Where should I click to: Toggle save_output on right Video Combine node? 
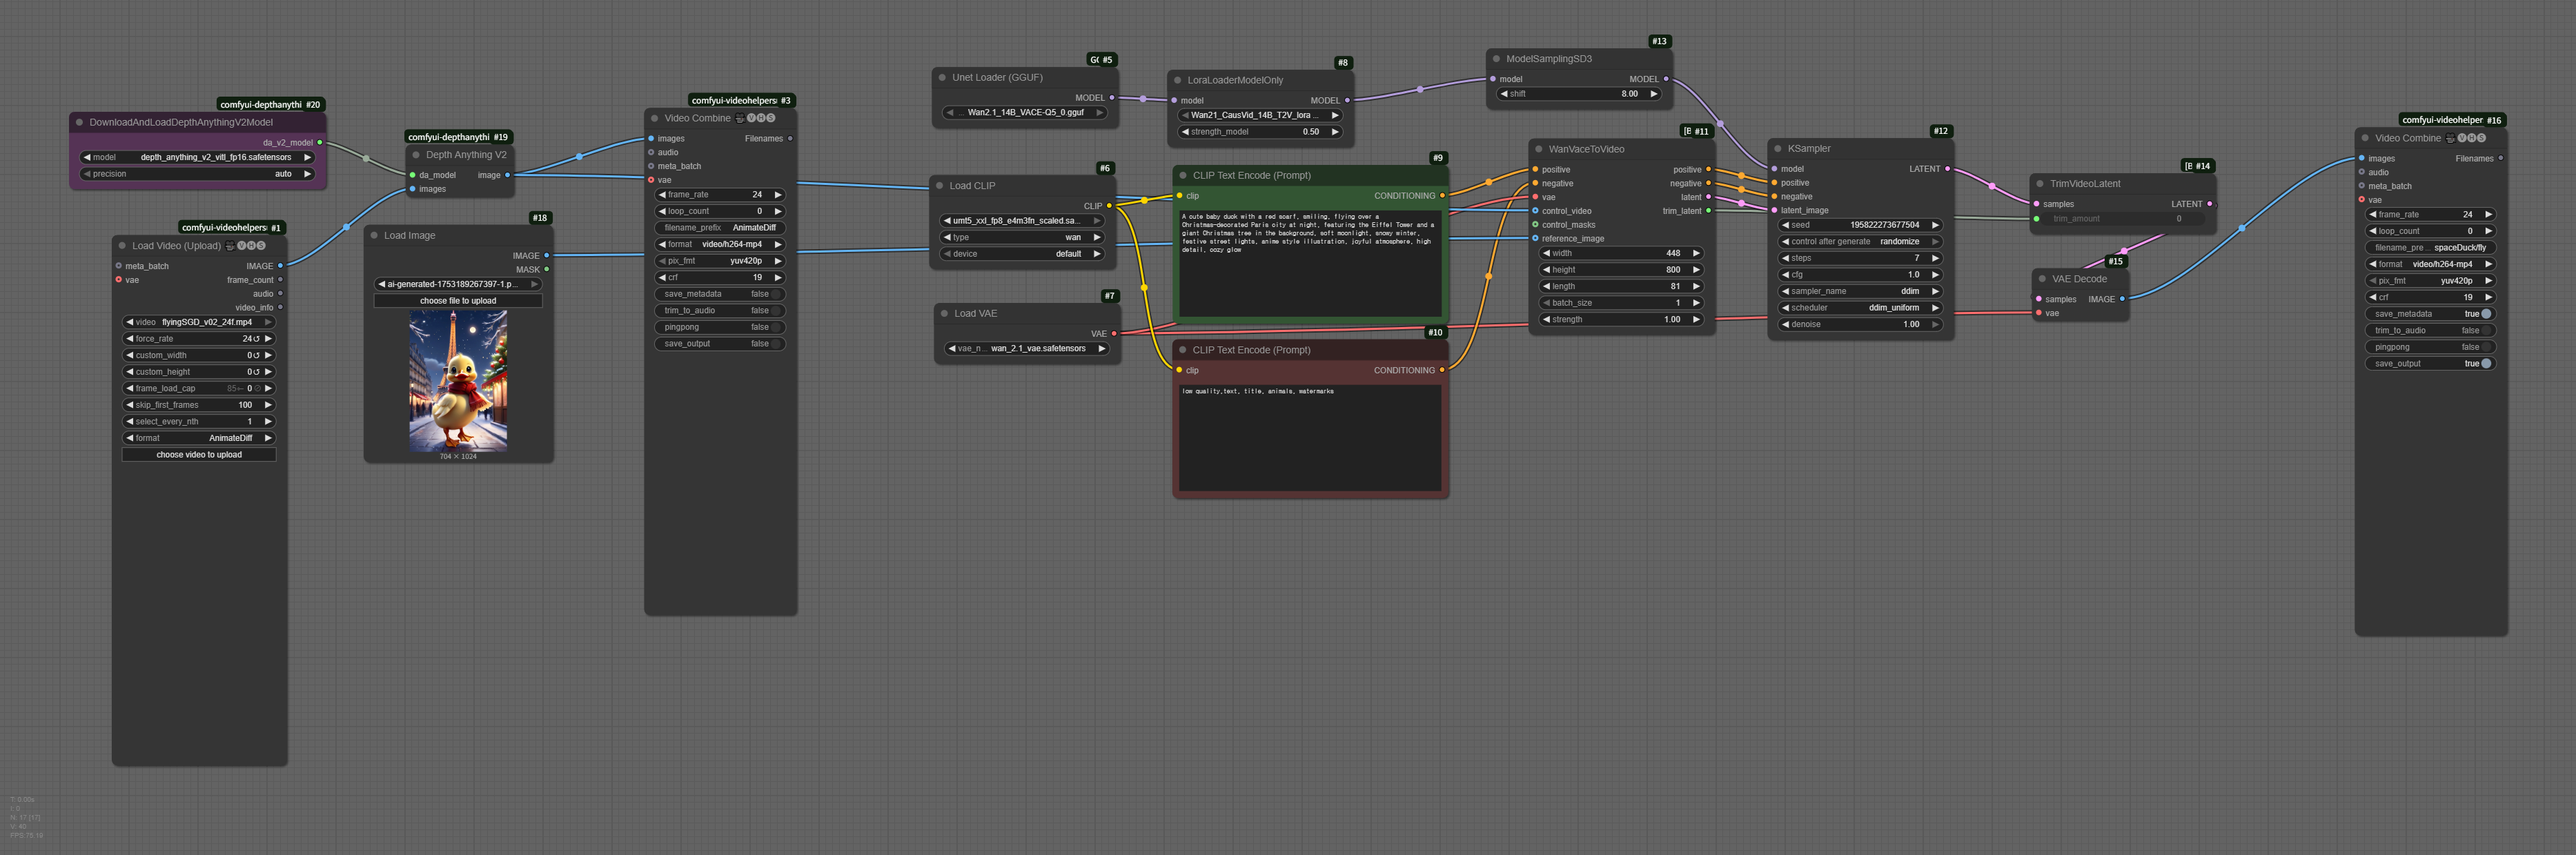tap(2486, 364)
